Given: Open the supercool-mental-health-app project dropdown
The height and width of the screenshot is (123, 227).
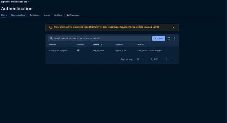Looking at the screenshot, I should click(x=15, y=2).
